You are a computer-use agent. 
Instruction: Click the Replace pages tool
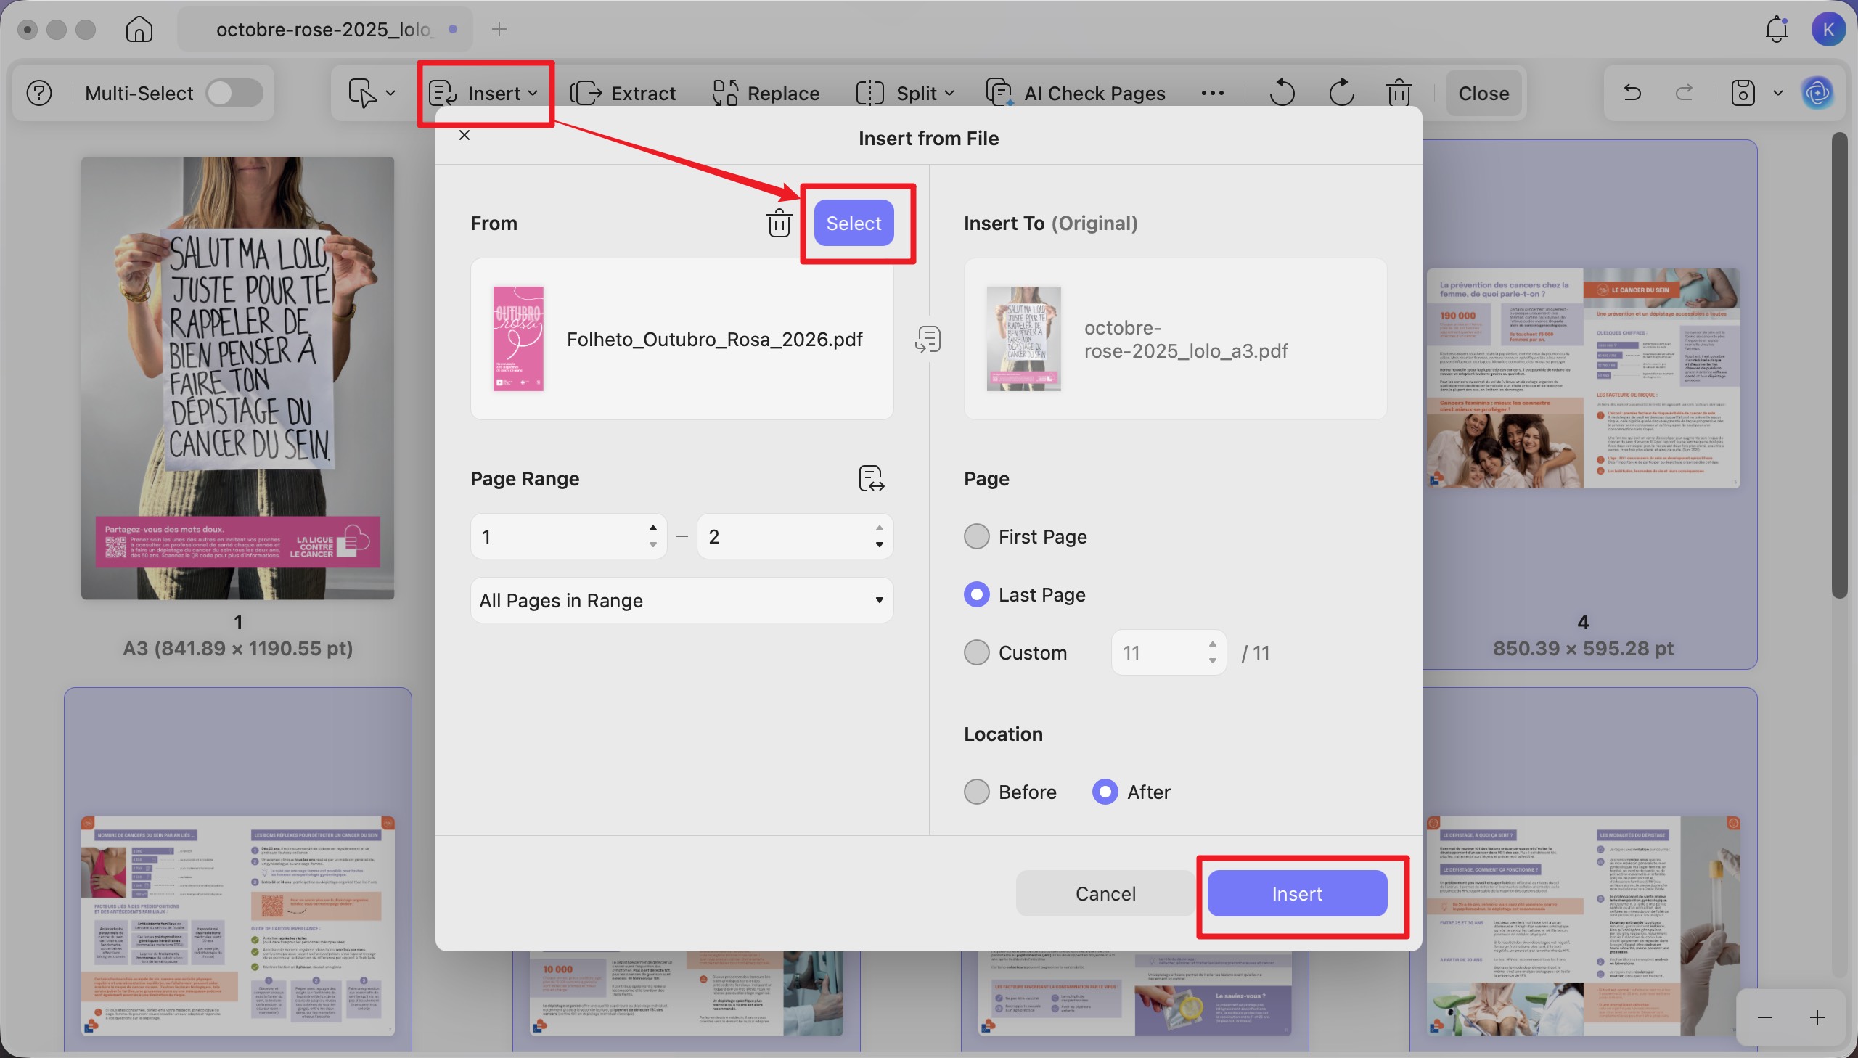pos(765,93)
